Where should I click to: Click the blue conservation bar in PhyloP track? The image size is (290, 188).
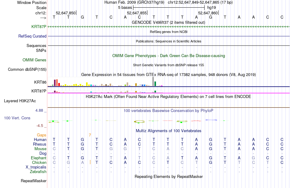click(211, 120)
